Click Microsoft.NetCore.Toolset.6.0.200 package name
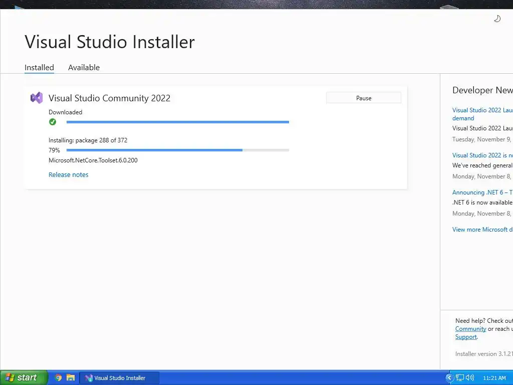Image resolution: width=513 pixels, height=385 pixels. 93,160
